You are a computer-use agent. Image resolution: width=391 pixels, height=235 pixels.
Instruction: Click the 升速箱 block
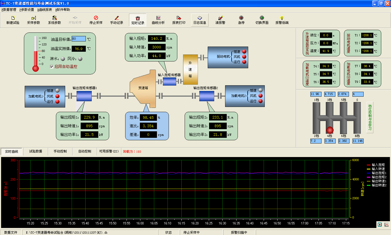[x=190, y=70]
